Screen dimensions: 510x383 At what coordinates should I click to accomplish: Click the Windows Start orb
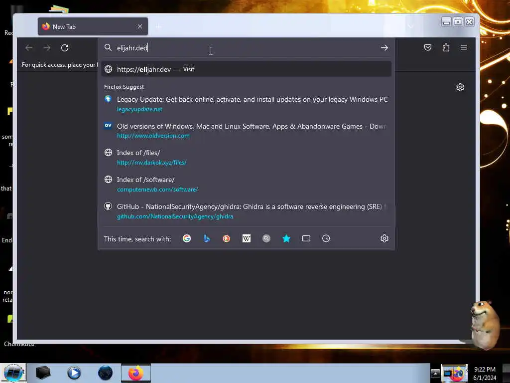click(x=13, y=373)
